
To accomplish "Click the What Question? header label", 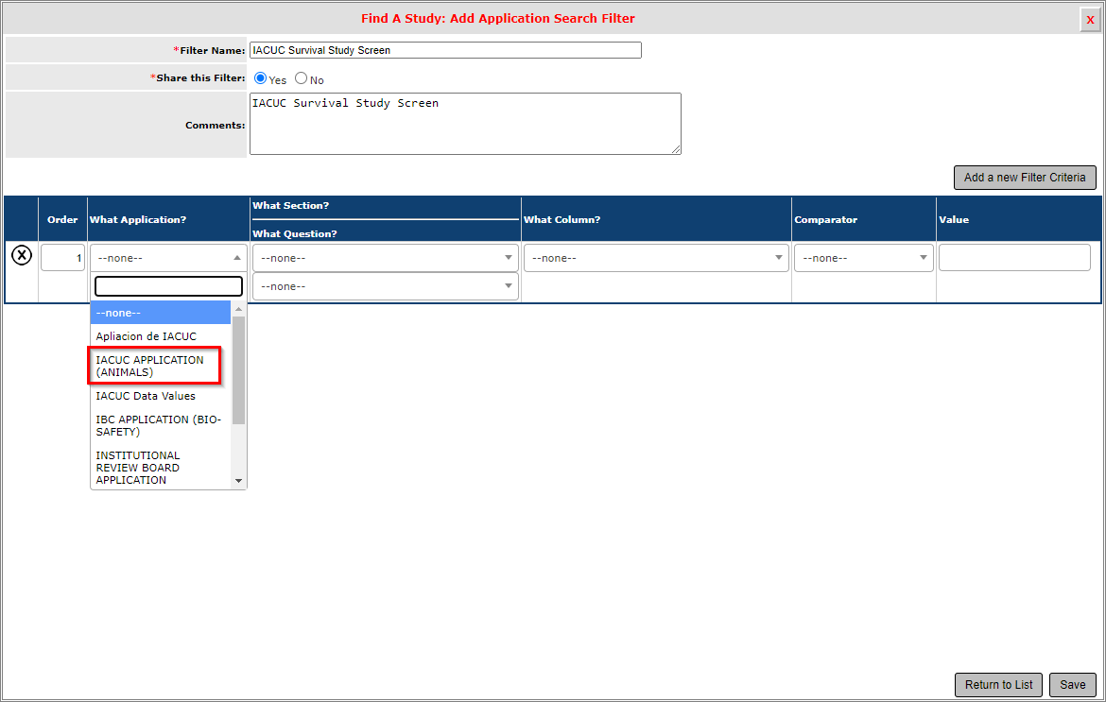I will [295, 234].
